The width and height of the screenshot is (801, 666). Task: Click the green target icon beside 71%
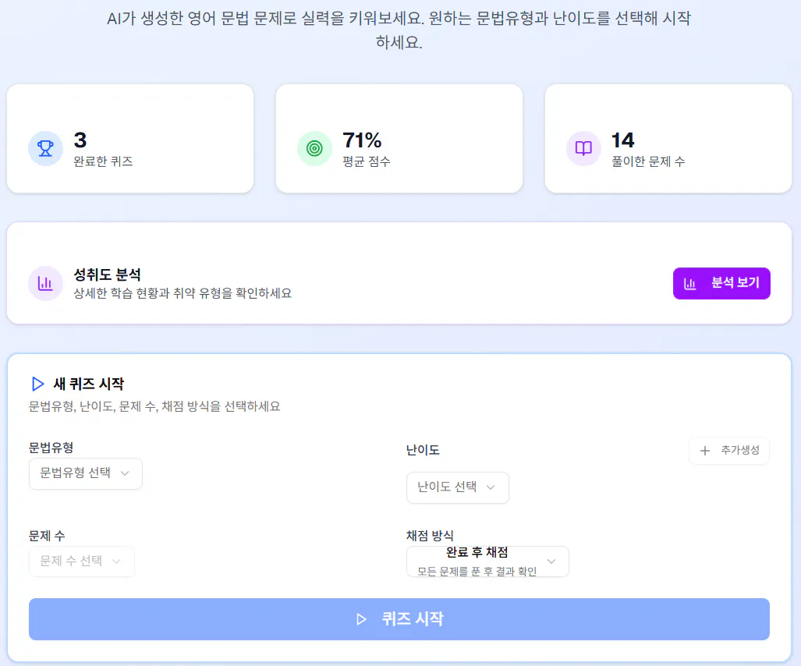point(314,148)
